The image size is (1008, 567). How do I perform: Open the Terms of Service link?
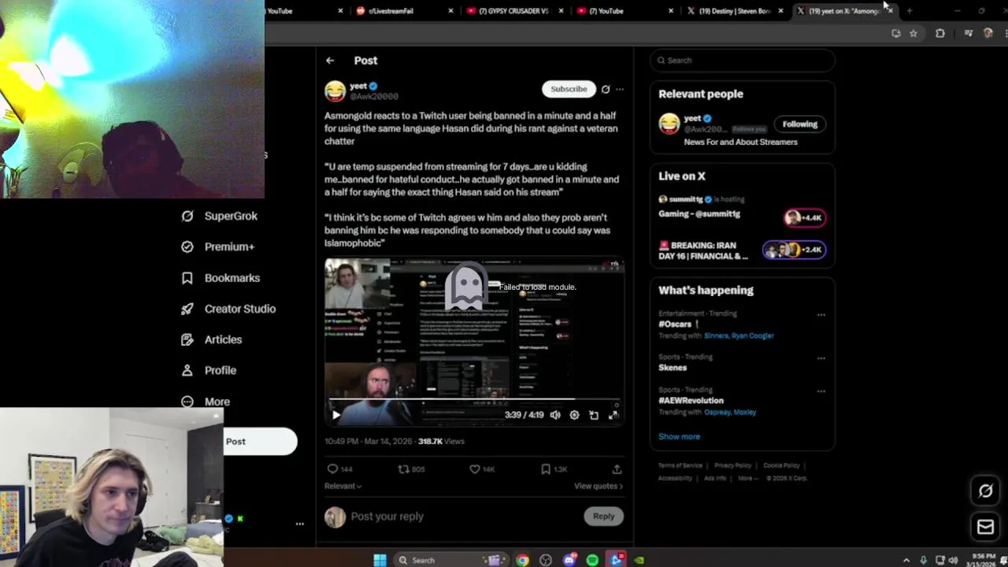(x=680, y=465)
